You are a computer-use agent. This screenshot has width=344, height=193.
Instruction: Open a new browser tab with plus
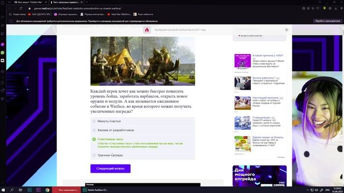(87, 2)
